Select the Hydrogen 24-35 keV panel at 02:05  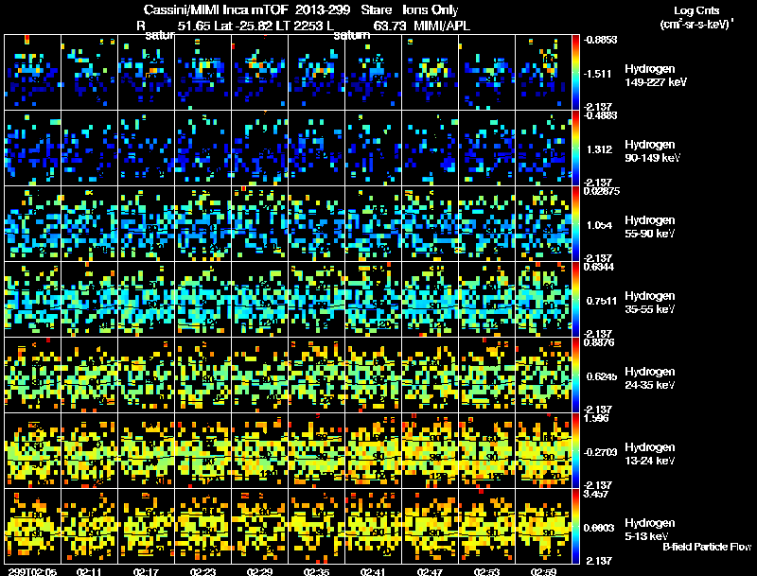pyautogui.click(x=33, y=375)
